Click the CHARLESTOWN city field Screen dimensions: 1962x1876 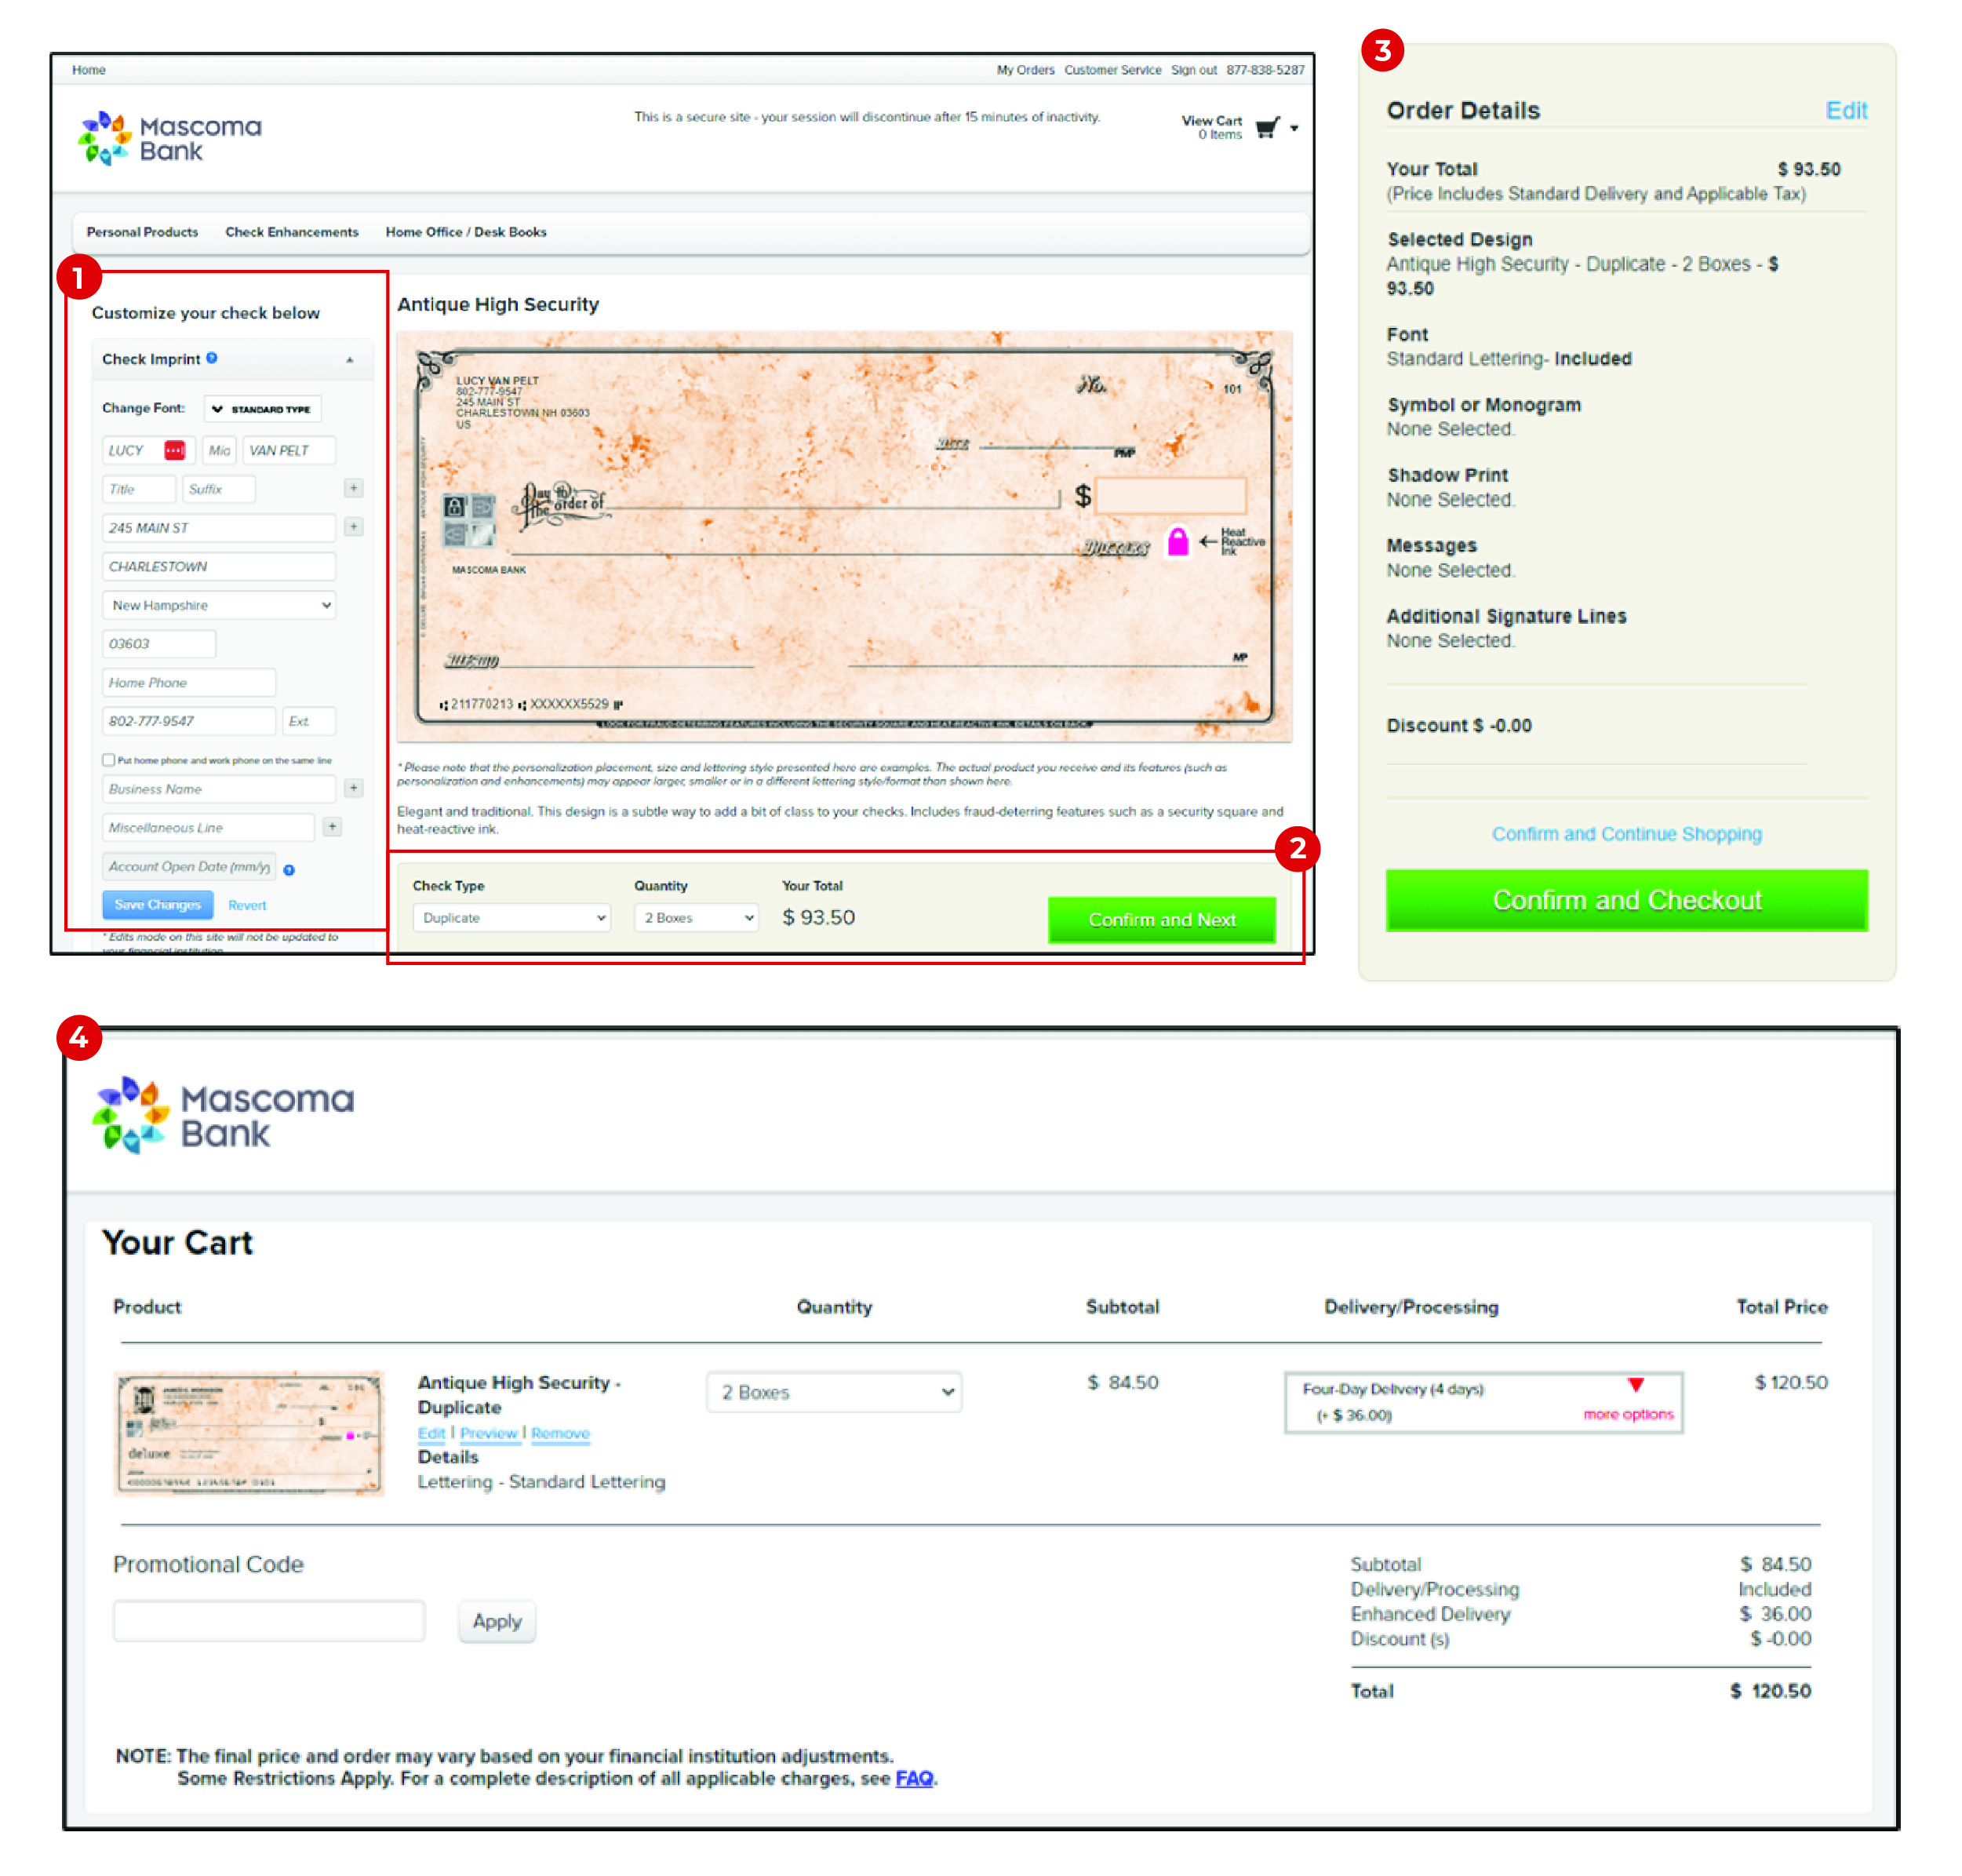[x=219, y=566]
